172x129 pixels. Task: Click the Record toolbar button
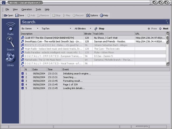(78, 16)
